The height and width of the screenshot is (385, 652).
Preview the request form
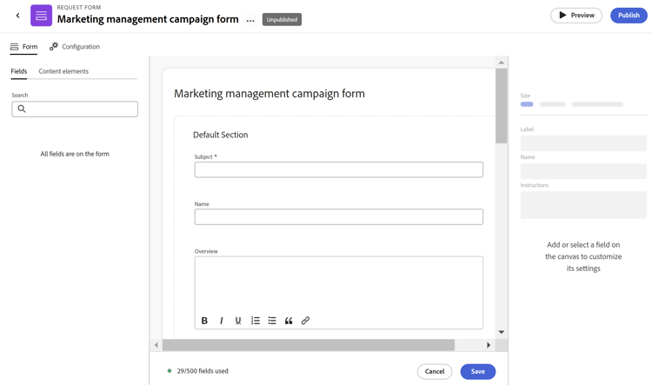[575, 16]
